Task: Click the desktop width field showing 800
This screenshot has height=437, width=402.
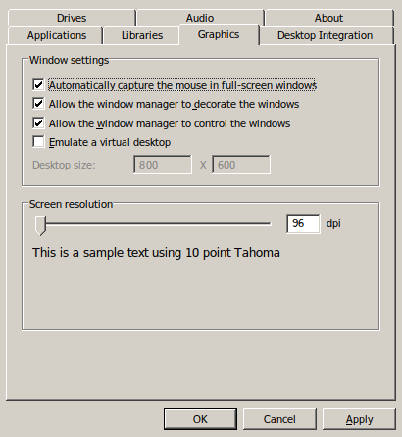Action: click(163, 165)
